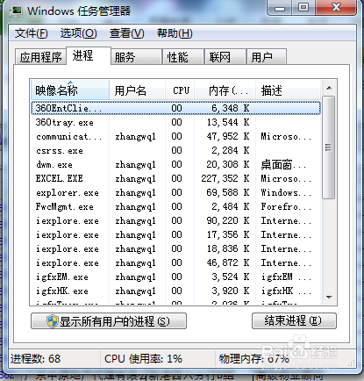Click 进程数: 68 in status bar

point(35,358)
